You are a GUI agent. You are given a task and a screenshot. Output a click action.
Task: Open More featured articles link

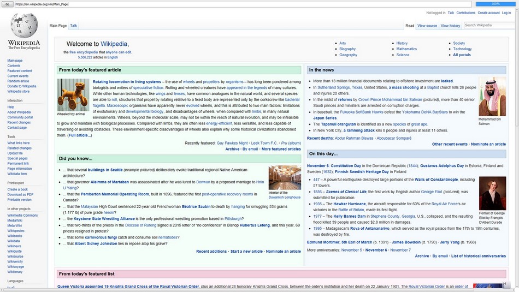(x=281, y=149)
